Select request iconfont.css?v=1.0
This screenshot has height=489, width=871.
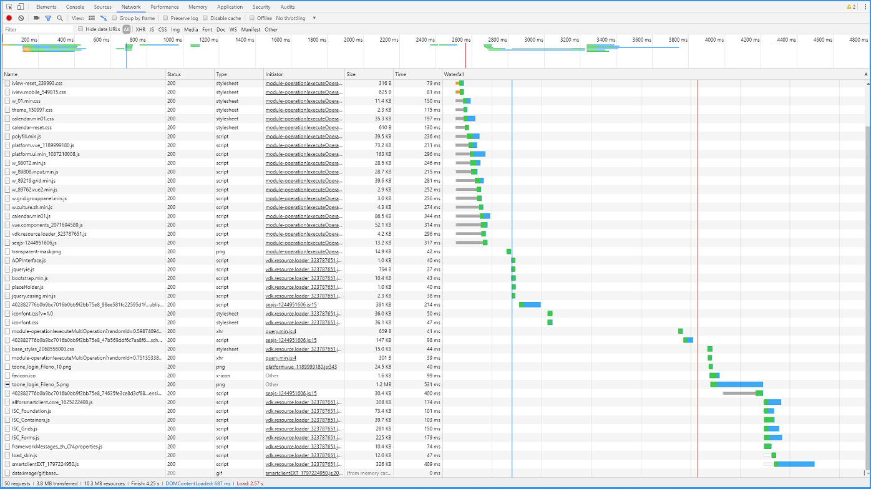pos(32,314)
